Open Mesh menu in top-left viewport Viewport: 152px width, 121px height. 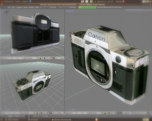pos(20,58)
